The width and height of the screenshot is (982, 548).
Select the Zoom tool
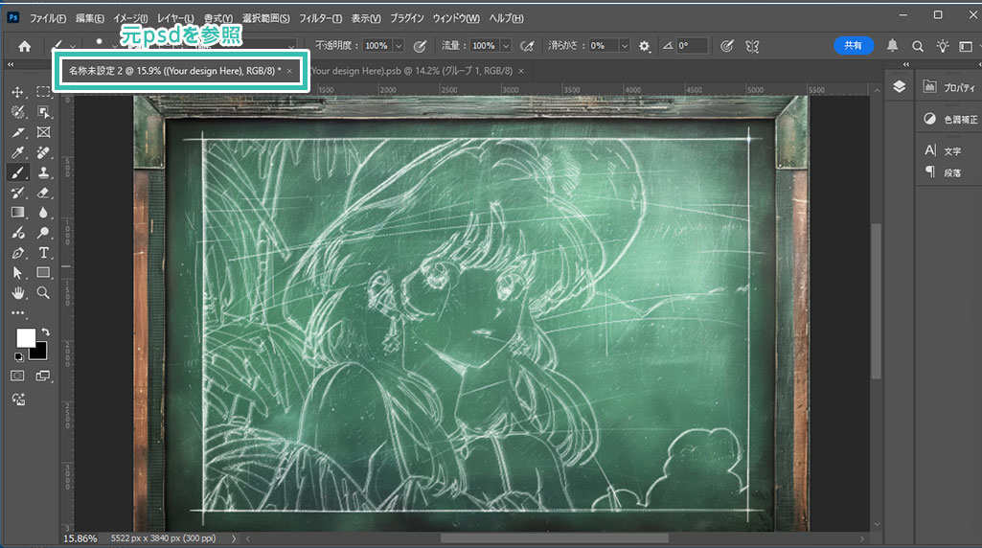tap(43, 292)
